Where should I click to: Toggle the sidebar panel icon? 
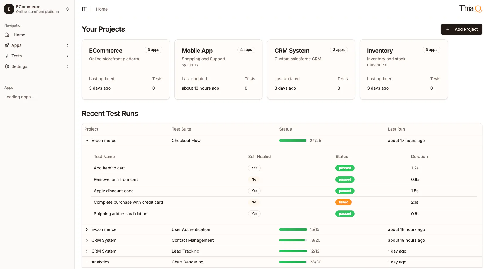pos(85,9)
